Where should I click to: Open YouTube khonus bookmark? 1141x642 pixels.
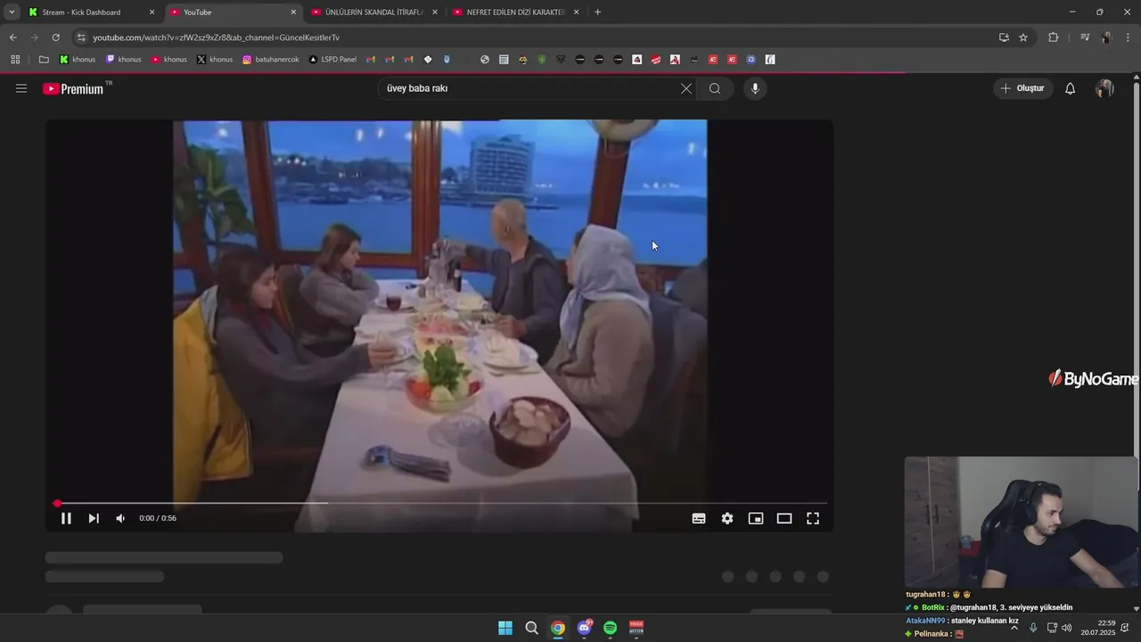(x=168, y=60)
